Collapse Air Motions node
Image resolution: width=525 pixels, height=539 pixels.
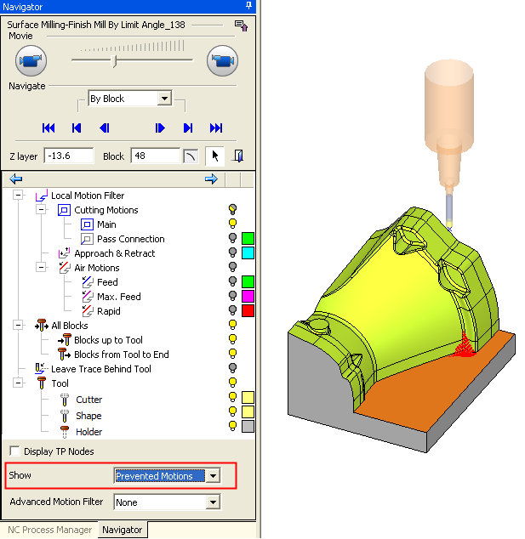[41, 267]
